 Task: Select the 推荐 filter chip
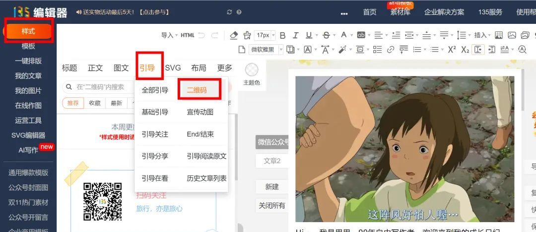pos(73,103)
